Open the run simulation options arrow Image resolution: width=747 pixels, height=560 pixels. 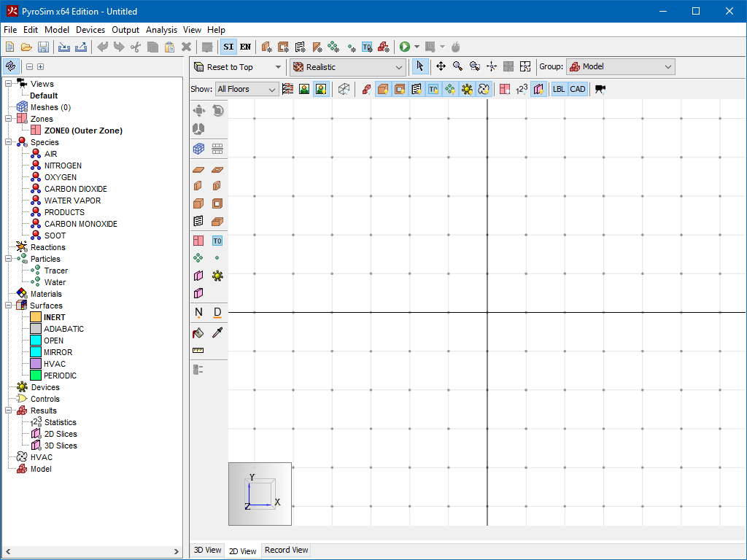(x=417, y=47)
